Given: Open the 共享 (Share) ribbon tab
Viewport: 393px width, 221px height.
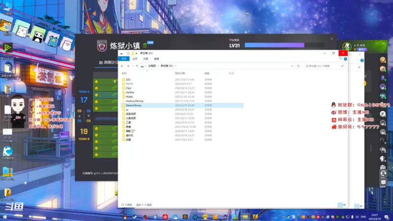Looking at the screenshot, I should tap(145, 59).
